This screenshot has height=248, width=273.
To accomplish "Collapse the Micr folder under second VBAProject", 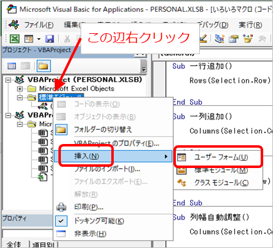I will click(x=20, y=124).
